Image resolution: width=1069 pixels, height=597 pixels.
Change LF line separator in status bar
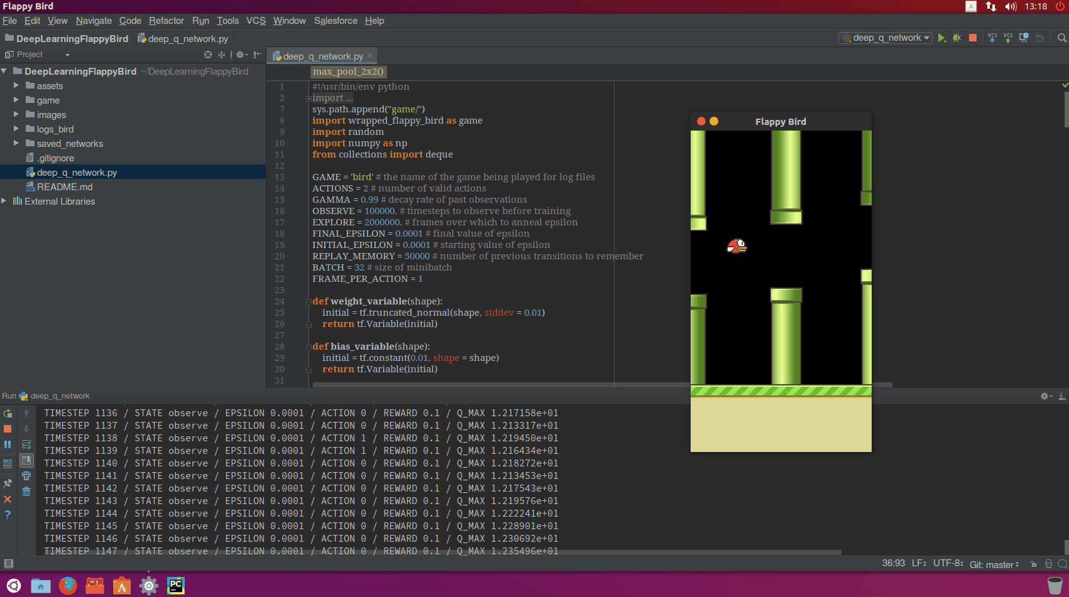click(x=919, y=564)
